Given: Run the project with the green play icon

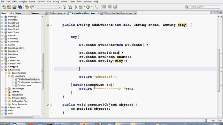Looking at the screenshot, I should (x=76, y=7).
